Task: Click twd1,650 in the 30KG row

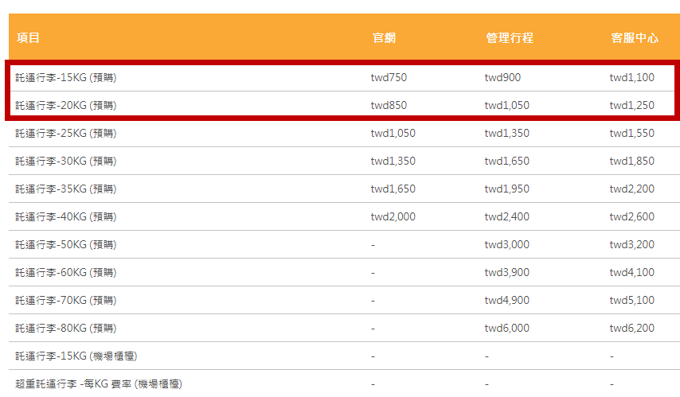Action: (x=507, y=162)
